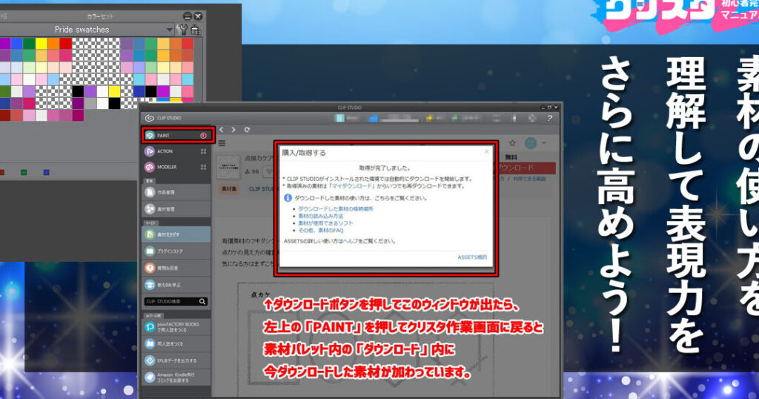Click the magnifier icon in CLIP STUDIO search

pyautogui.click(x=202, y=302)
